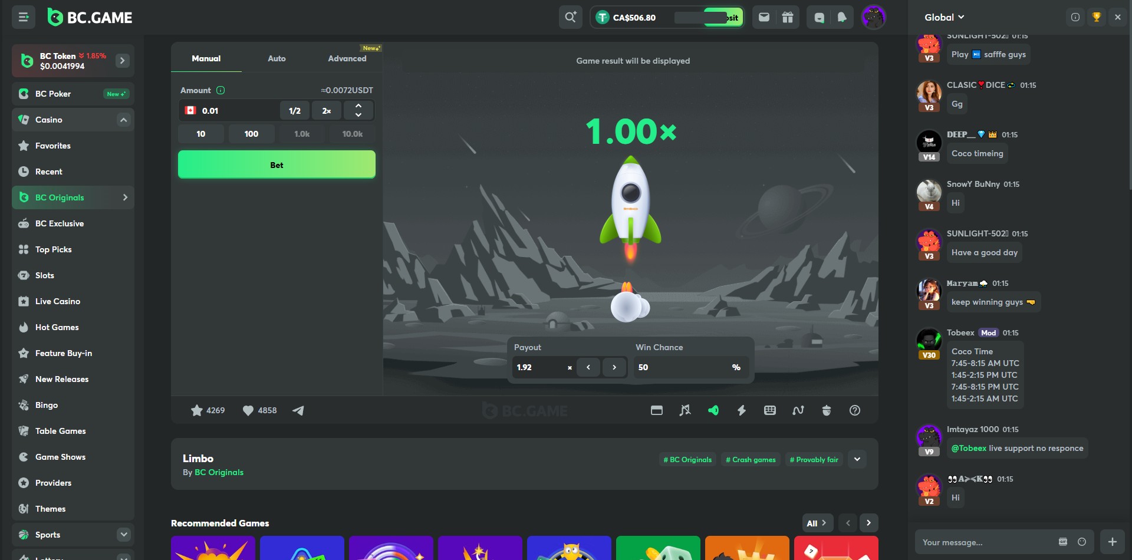Toggle the chat panel icon

[x=819, y=17]
